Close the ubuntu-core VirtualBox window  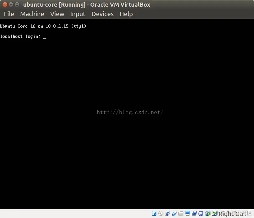pyautogui.click(x=5, y=4)
